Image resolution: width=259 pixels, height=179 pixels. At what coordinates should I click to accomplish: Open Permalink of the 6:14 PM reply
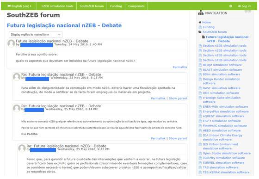tap(158, 138)
